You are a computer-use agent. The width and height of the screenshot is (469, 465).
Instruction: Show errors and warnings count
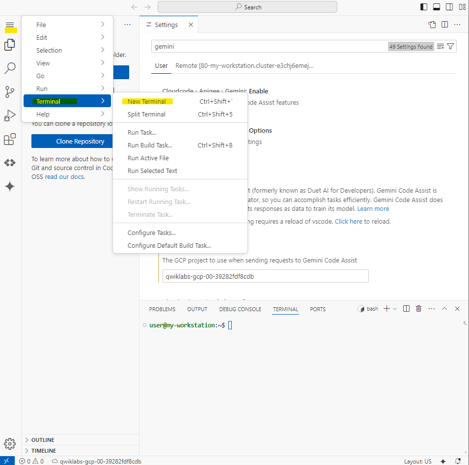point(31,461)
